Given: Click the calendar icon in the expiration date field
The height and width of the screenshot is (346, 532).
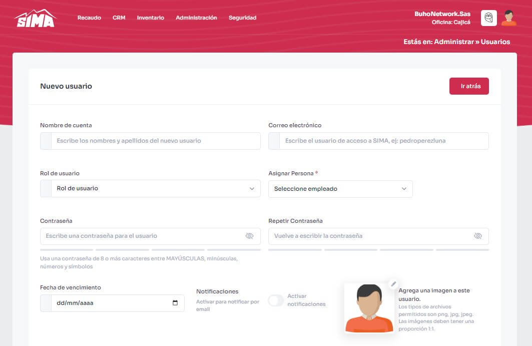Looking at the screenshot, I should coord(175,303).
